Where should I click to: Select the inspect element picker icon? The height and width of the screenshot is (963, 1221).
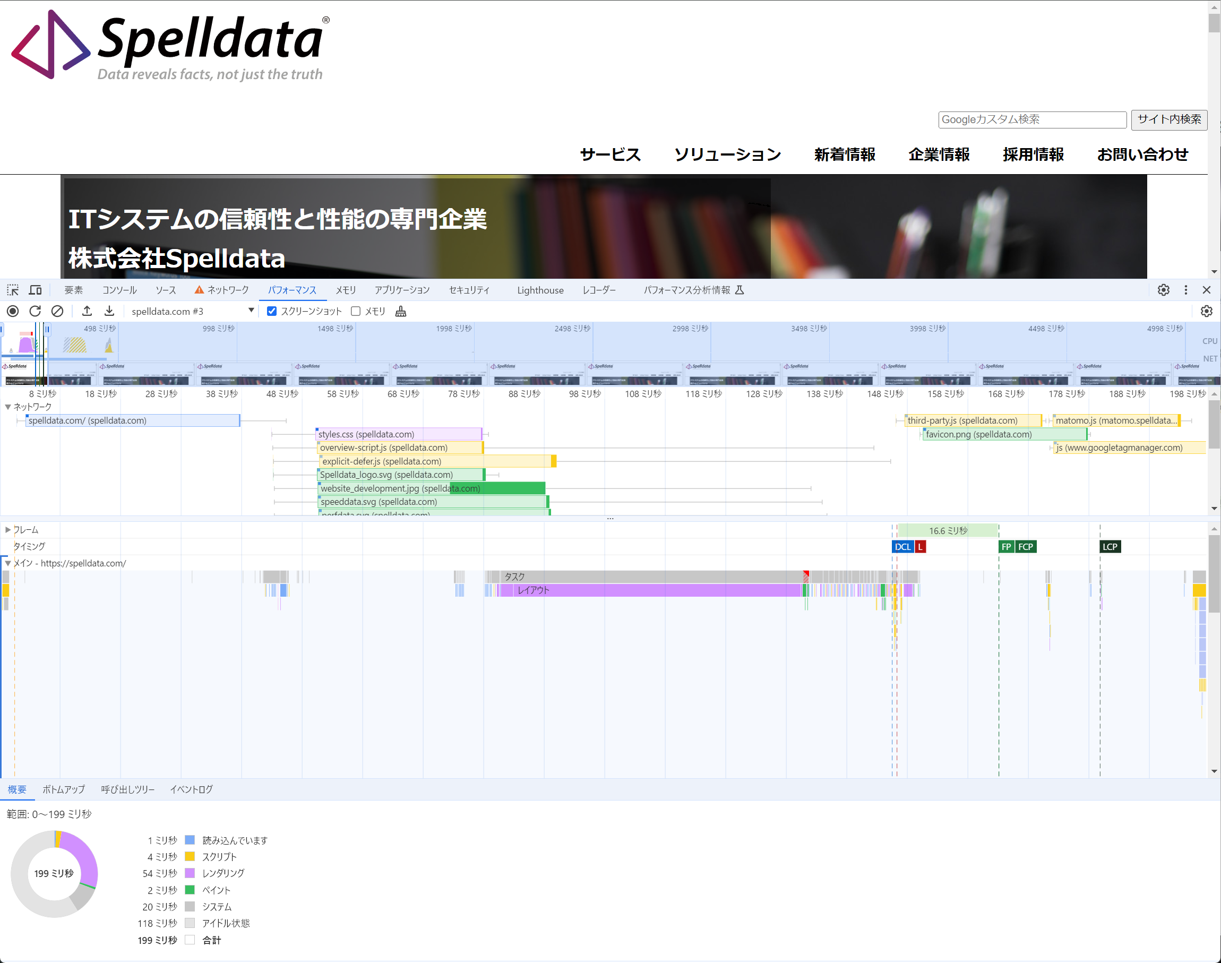coord(13,290)
